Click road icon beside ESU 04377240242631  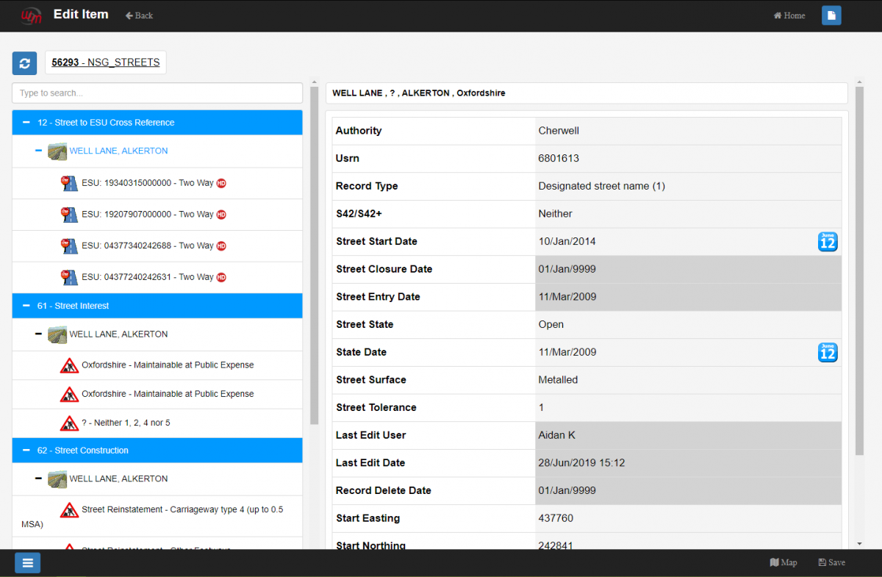tap(69, 277)
